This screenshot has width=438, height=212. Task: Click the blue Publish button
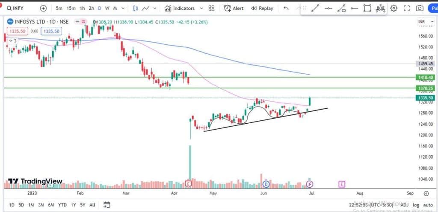[x=433, y=9]
